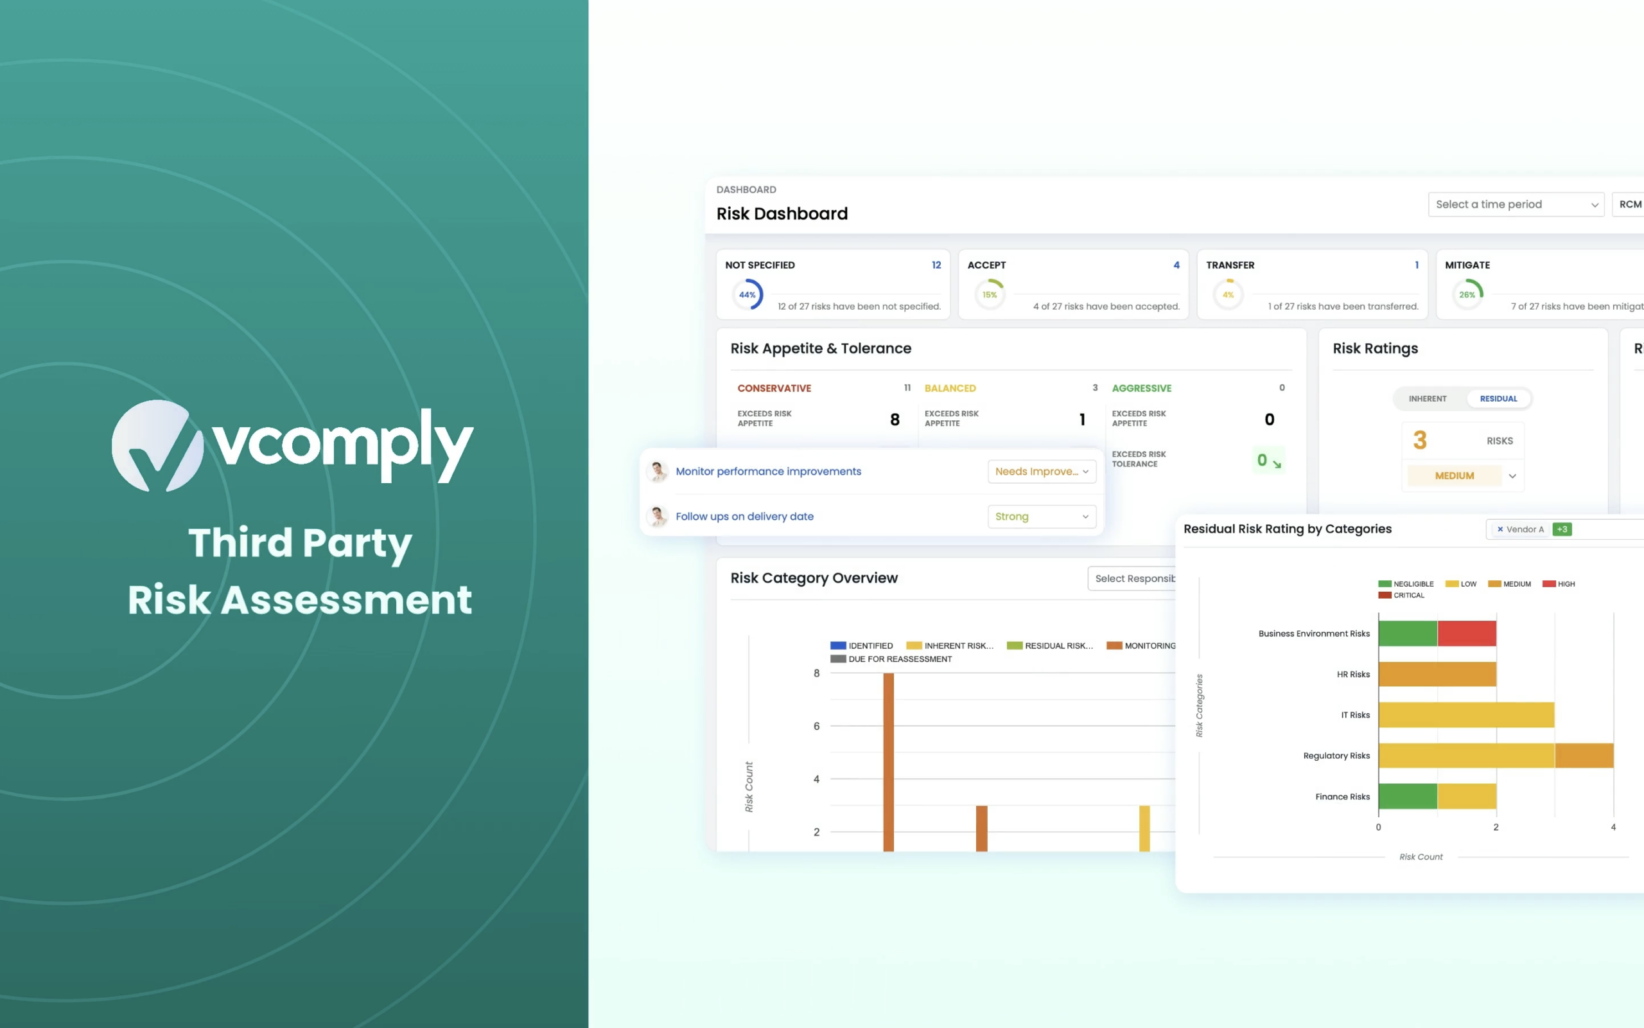Click the tallest orange Monitoring bar
Viewport: 1644px width, 1028px height.
click(889, 761)
